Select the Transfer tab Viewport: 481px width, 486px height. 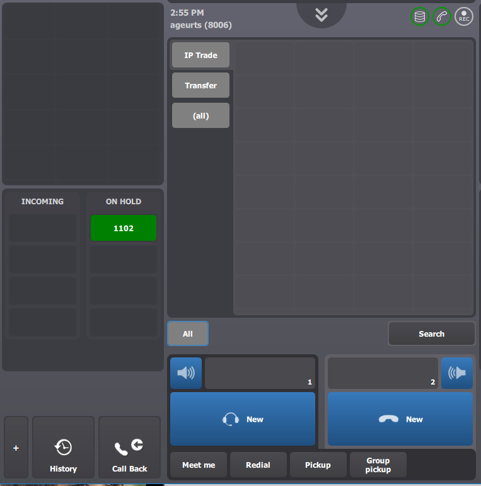click(x=200, y=86)
